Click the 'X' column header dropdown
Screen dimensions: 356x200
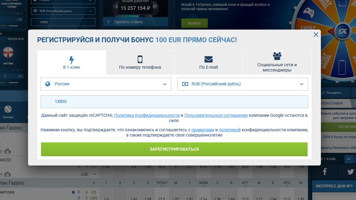120,184
